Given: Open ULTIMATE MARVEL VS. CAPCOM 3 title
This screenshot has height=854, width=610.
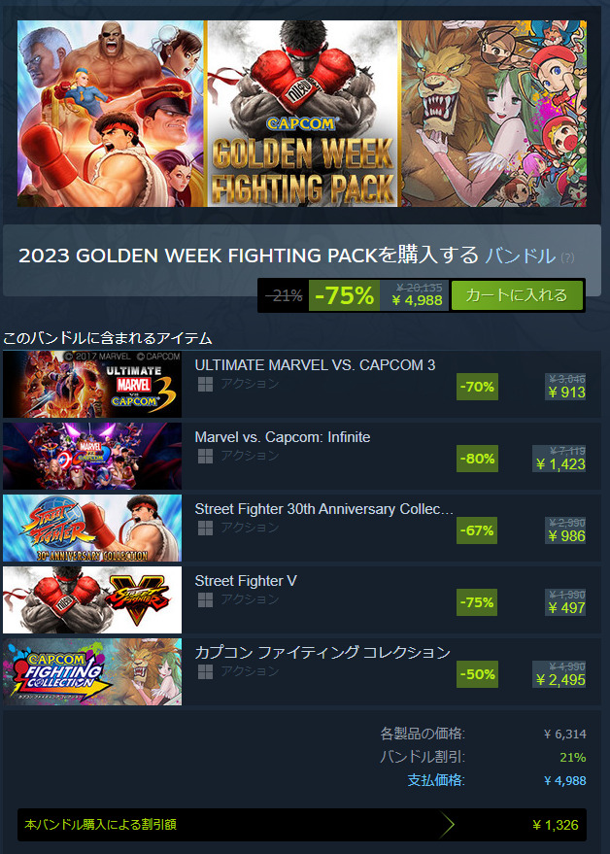Looking at the screenshot, I should 315,365.
